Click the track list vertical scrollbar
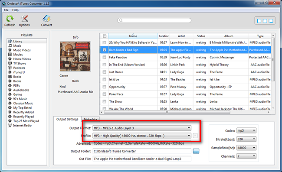This screenshot has width=282, height=172. [x=273, y=59]
